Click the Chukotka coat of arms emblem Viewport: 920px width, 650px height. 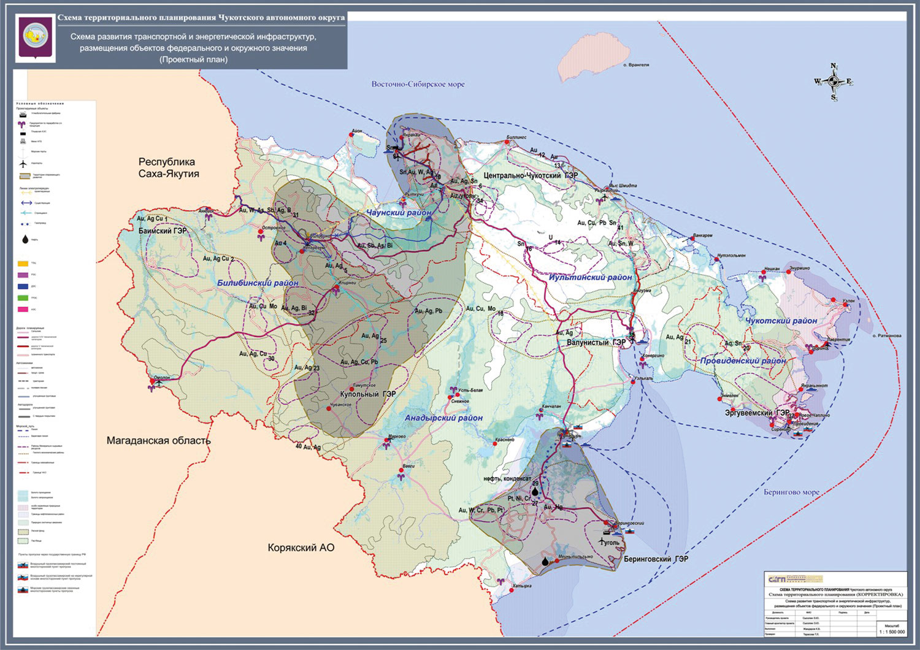(35, 38)
